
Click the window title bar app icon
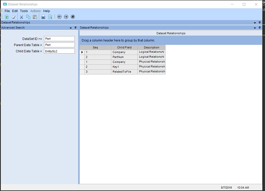(5, 4)
